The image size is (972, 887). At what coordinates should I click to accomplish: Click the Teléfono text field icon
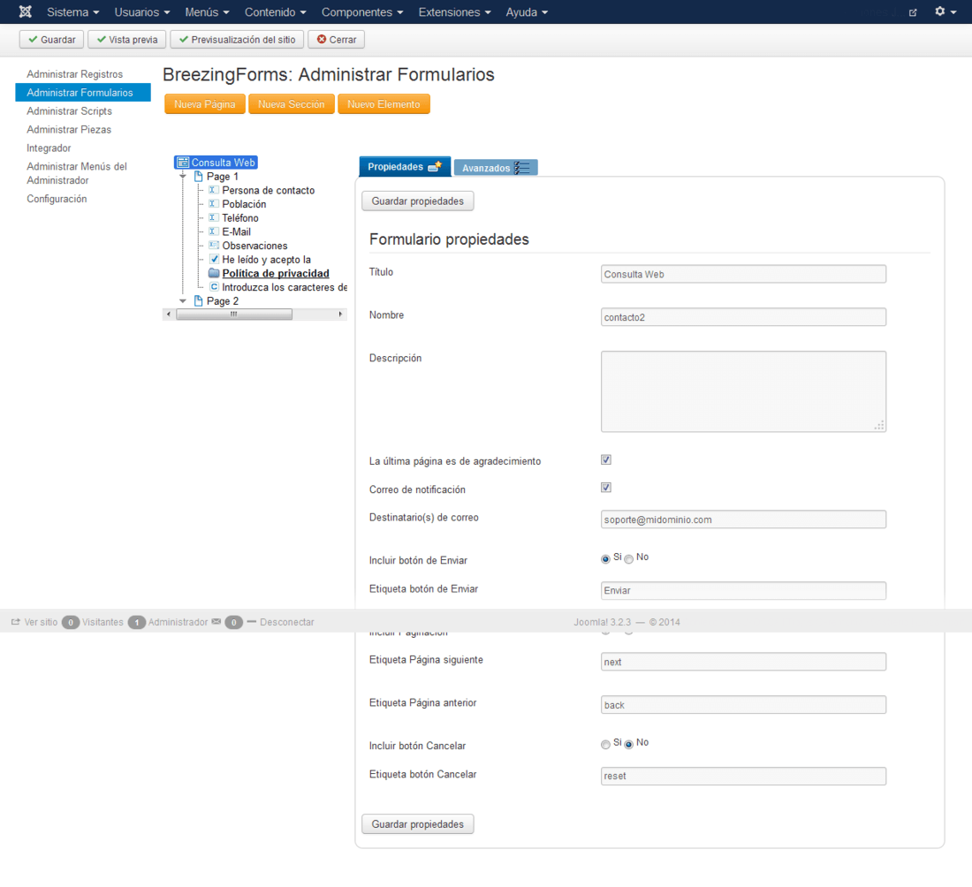click(x=213, y=217)
